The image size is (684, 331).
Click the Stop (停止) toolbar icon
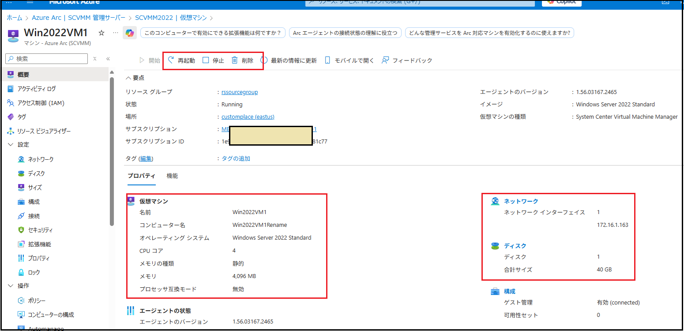click(x=206, y=60)
